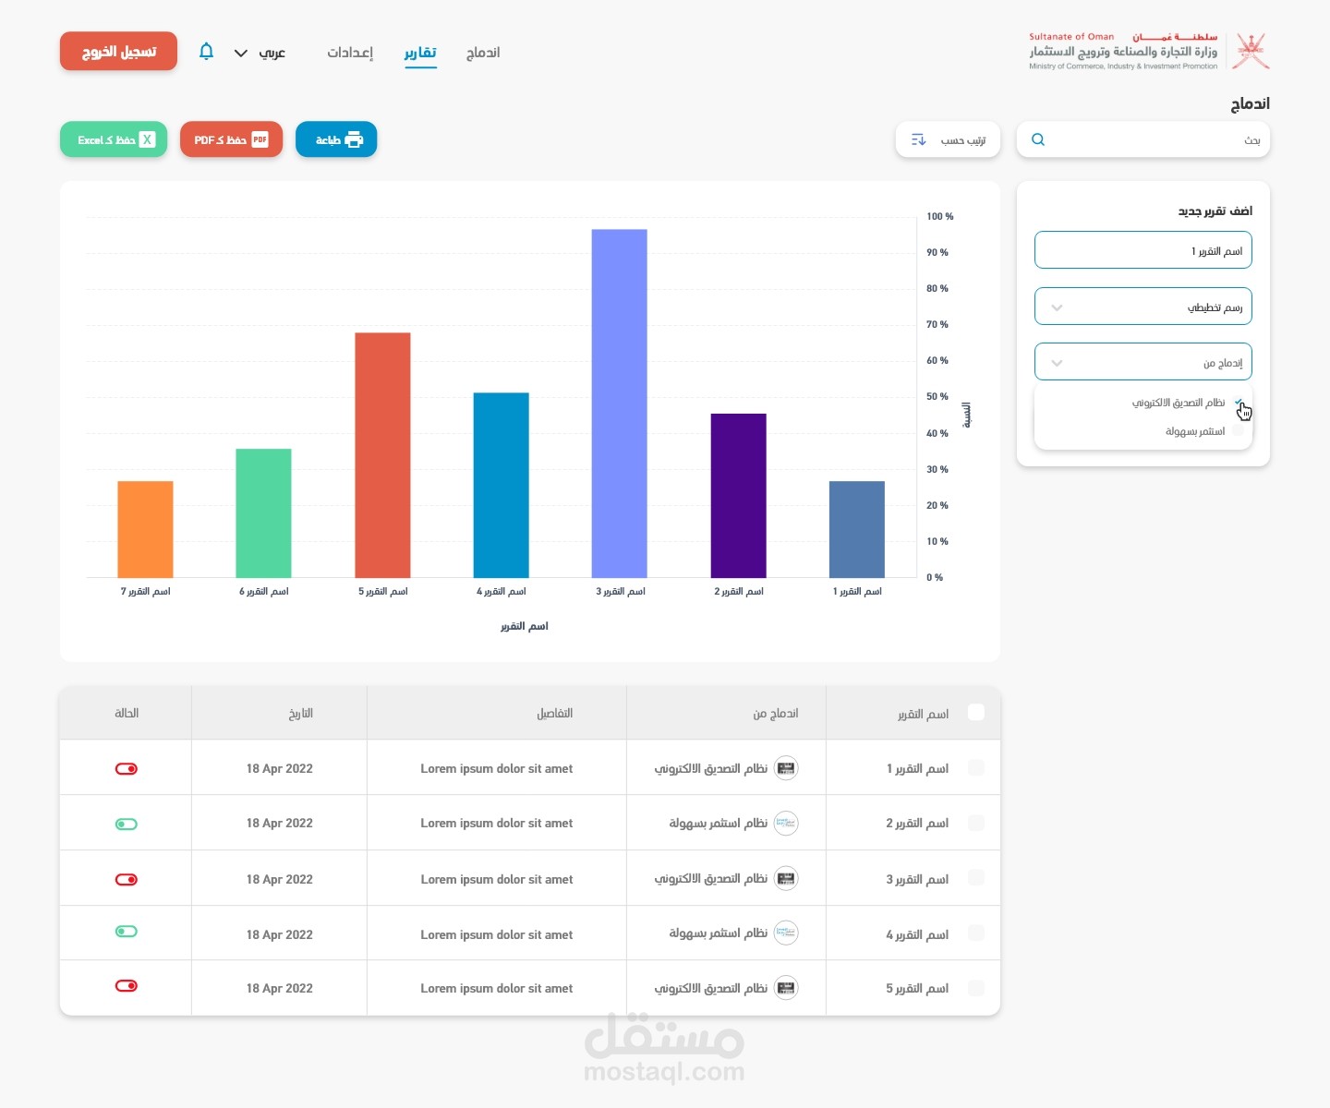This screenshot has height=1108, width=1330.
Task: Toggle status switch for report 1
Action: [127, 769]
